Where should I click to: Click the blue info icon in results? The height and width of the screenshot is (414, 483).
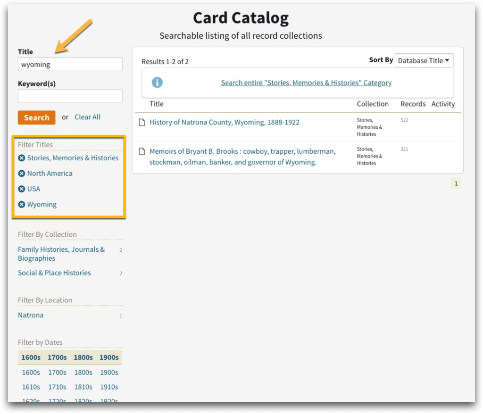pyautogui.click(x=157, y=83)
